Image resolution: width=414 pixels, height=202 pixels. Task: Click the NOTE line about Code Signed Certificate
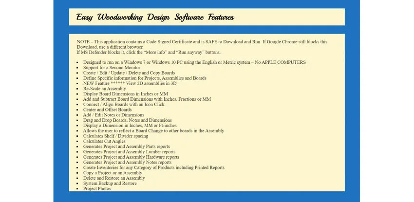pos(202,44)
